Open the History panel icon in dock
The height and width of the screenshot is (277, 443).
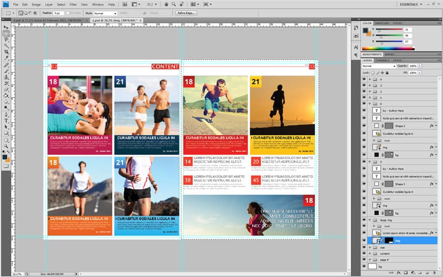[356, 28]
